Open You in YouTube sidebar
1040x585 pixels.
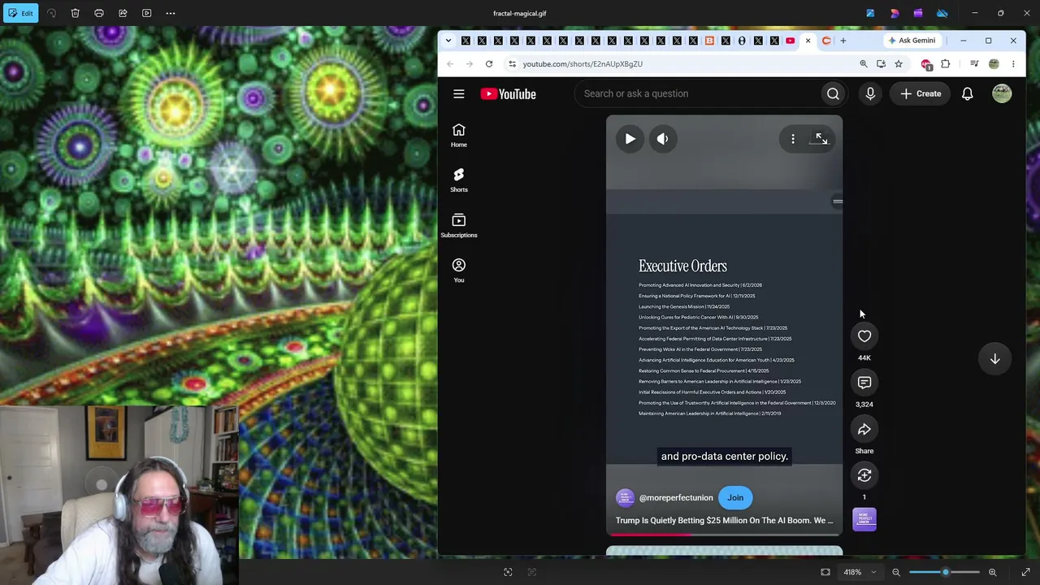point(459,271)
